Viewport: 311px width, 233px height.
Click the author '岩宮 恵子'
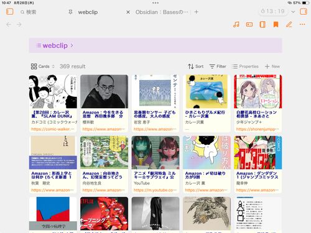point(142,122)
